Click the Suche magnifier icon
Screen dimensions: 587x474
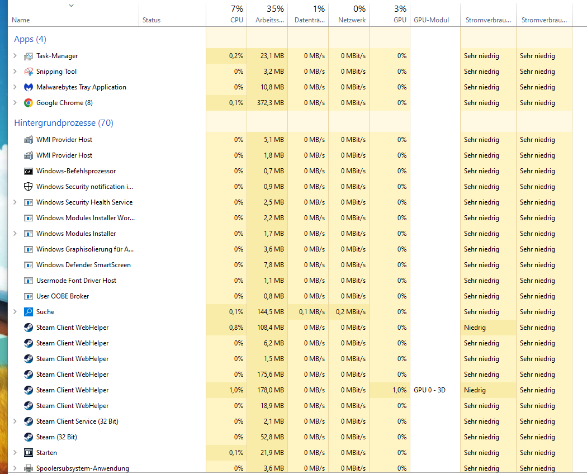(29, 312)
